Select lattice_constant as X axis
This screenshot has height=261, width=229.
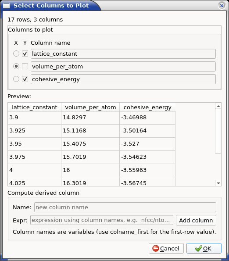pos(16,54)
